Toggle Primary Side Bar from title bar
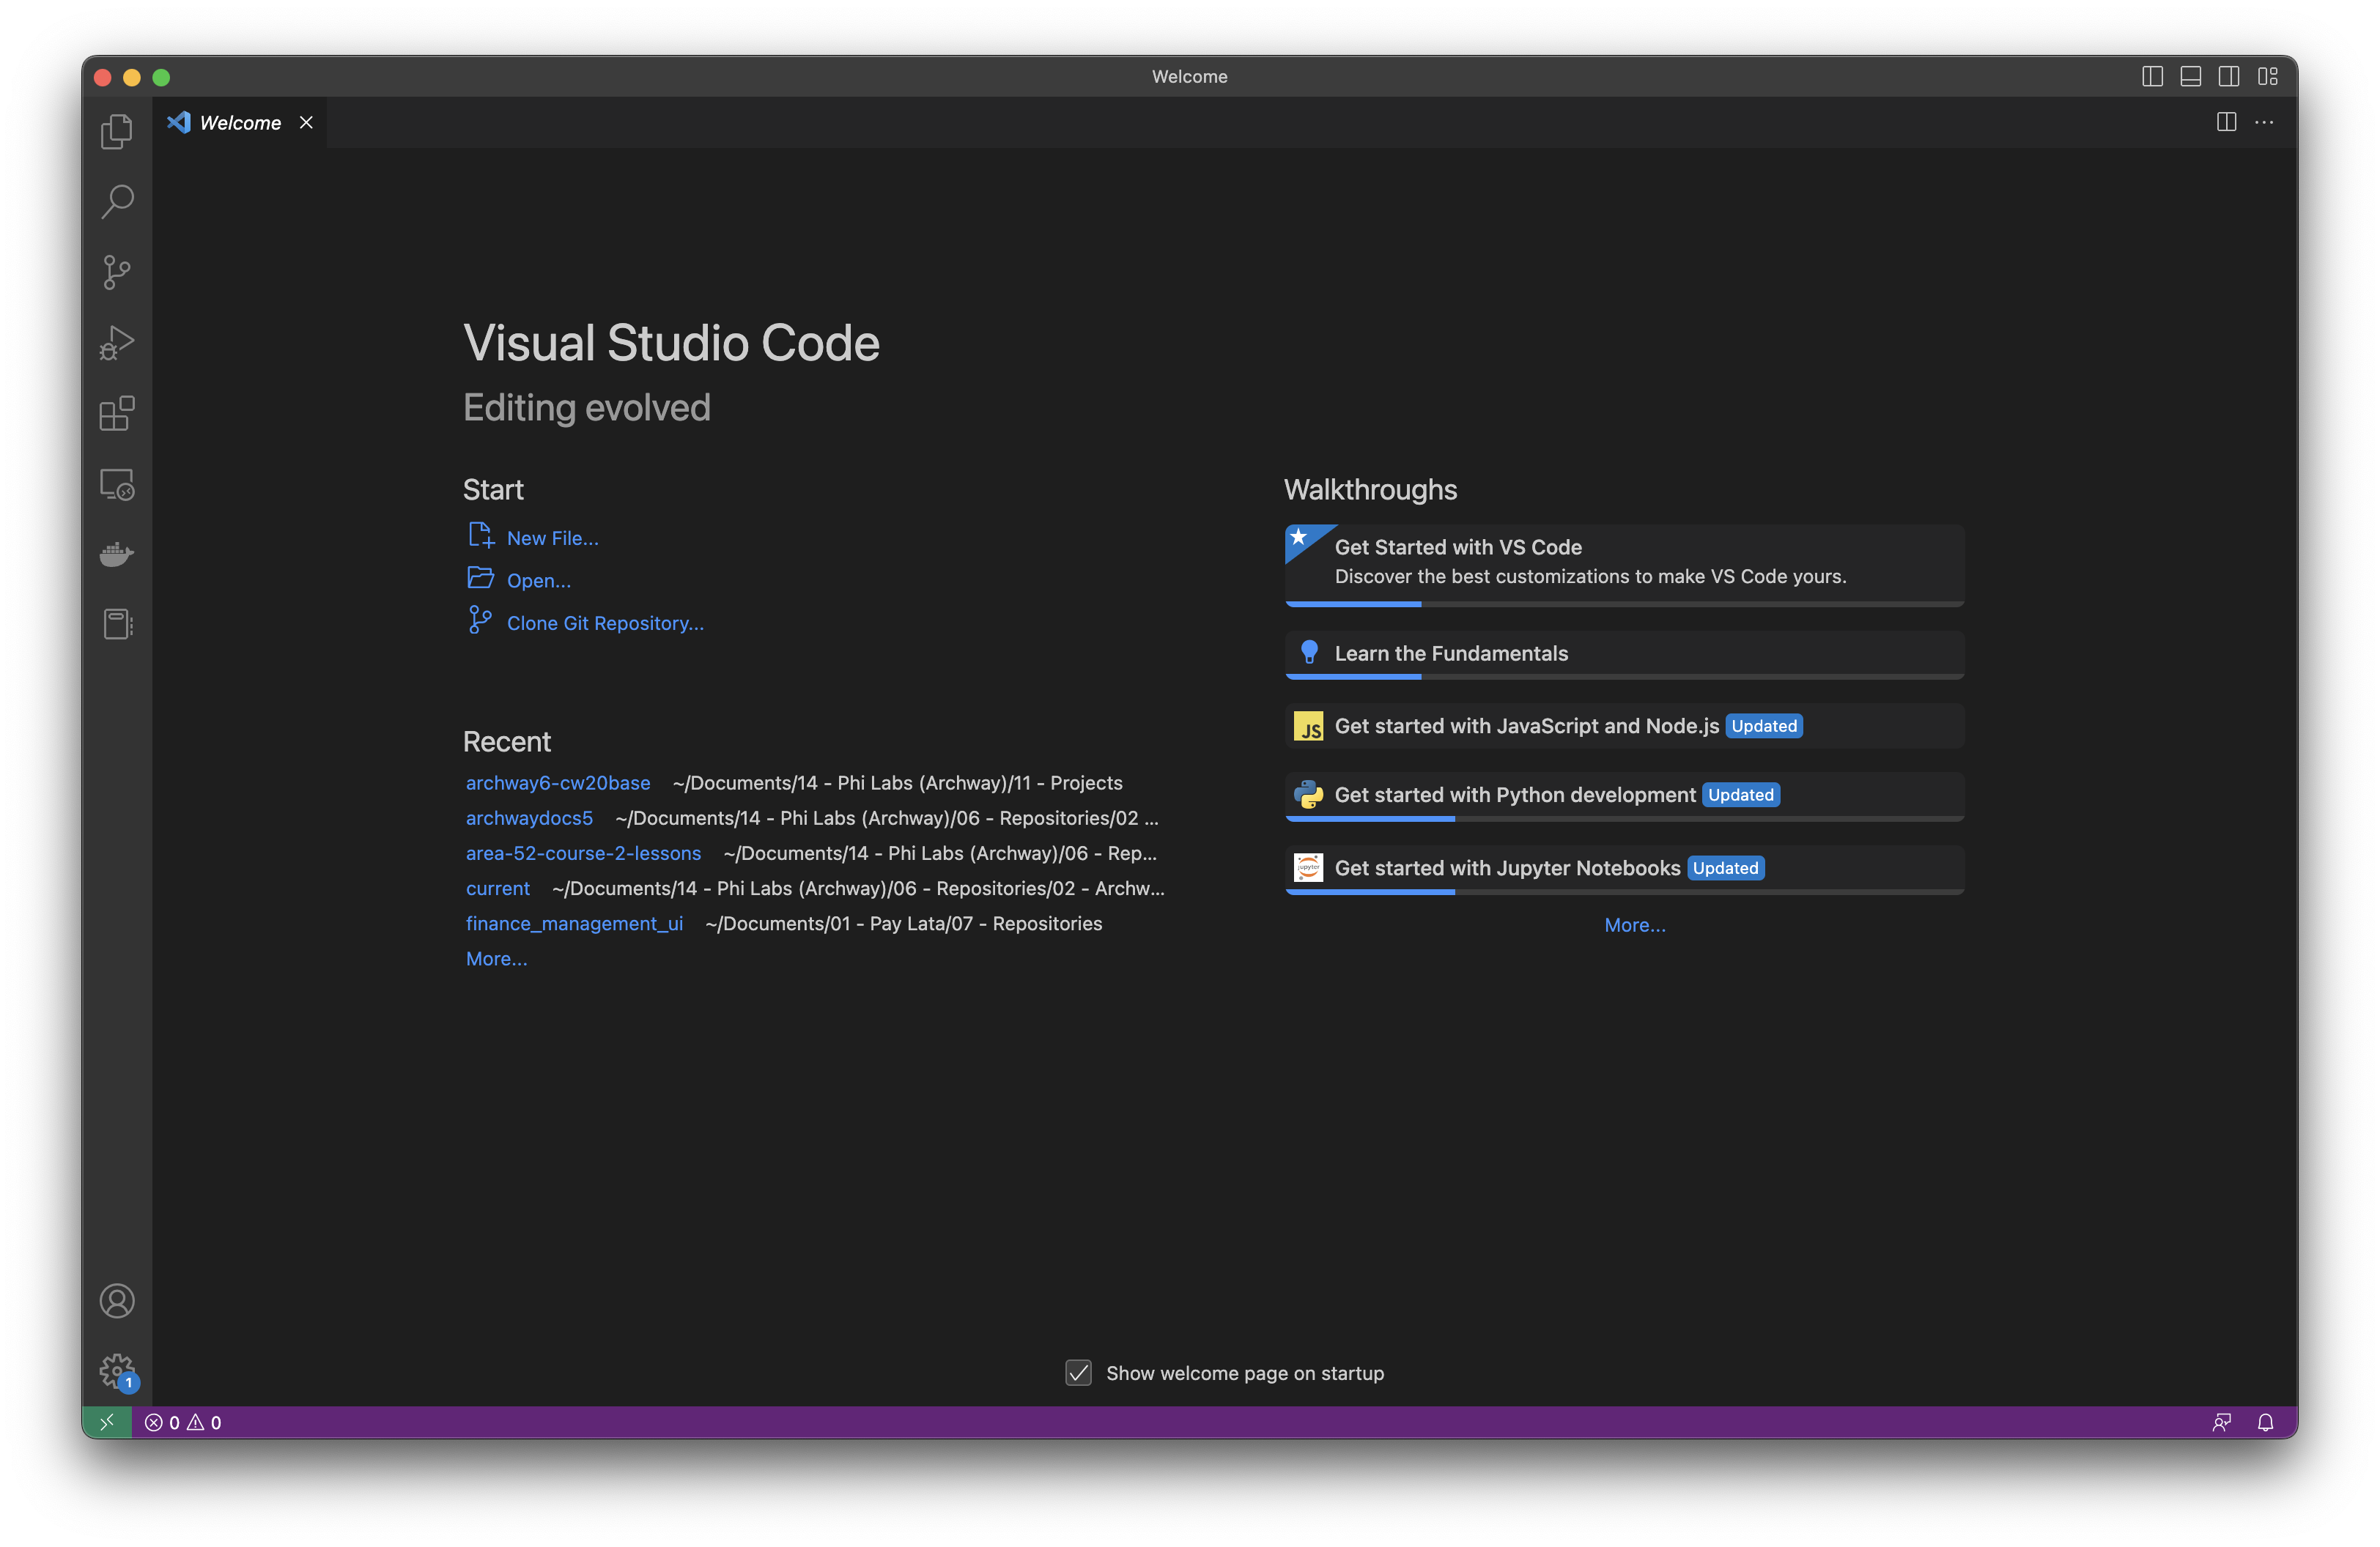This screenshot has height=1547, width=2380. tap(2152, 77)
